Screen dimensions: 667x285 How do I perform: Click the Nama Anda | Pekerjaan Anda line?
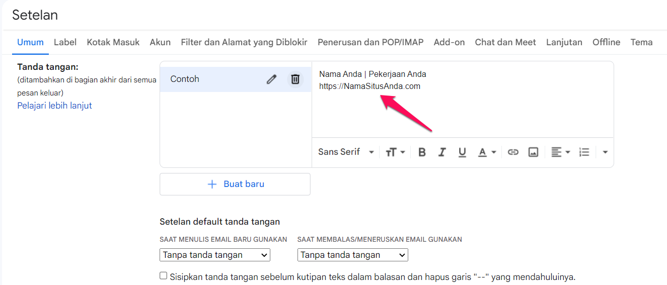pos(373,74)
